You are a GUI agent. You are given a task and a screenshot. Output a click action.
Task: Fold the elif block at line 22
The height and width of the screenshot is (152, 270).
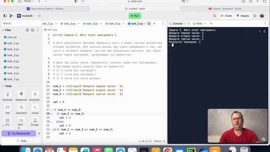(x=51, y=130)
